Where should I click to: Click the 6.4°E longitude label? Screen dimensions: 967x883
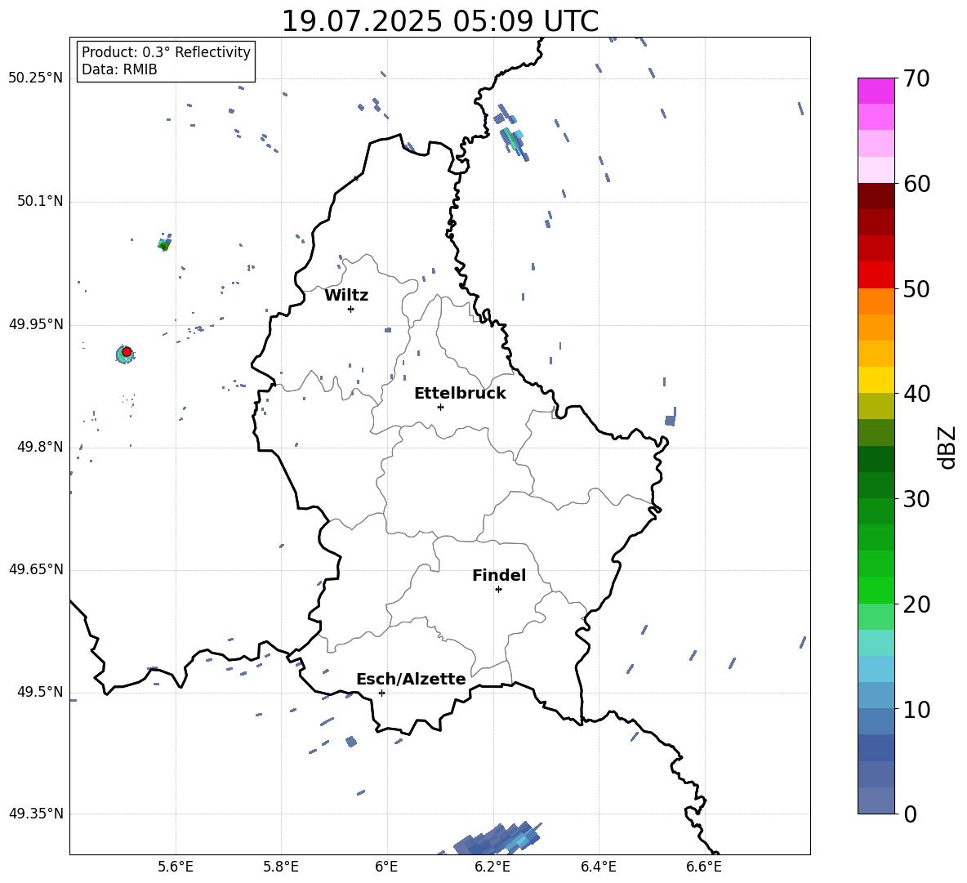point(598,867)
